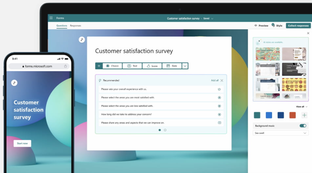The height and width of the screenshot is (173, 312).
Task: Click choice icon on address your concern question
Action: coord(219,115)
